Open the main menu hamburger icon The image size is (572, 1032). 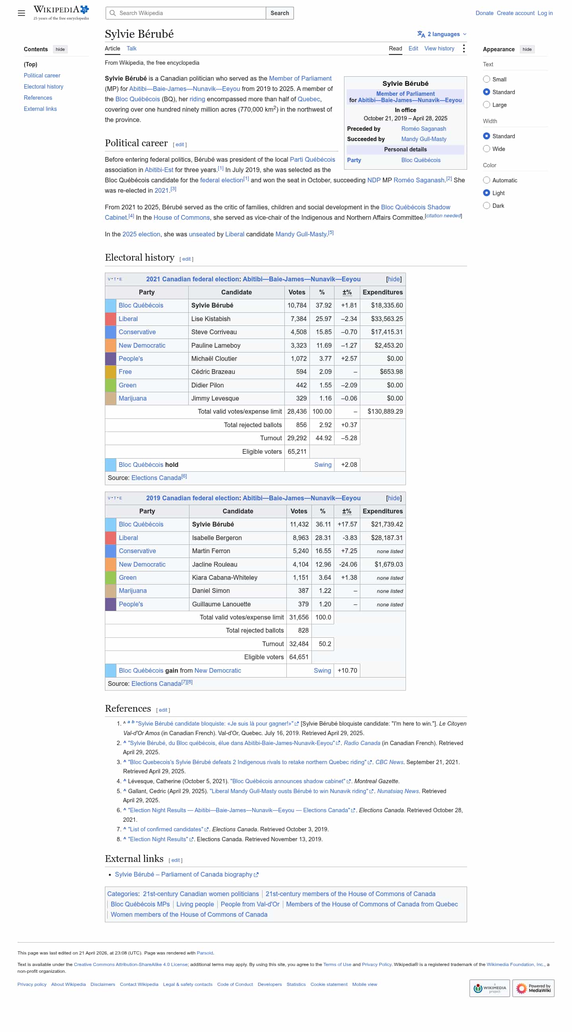click(21, 13)
